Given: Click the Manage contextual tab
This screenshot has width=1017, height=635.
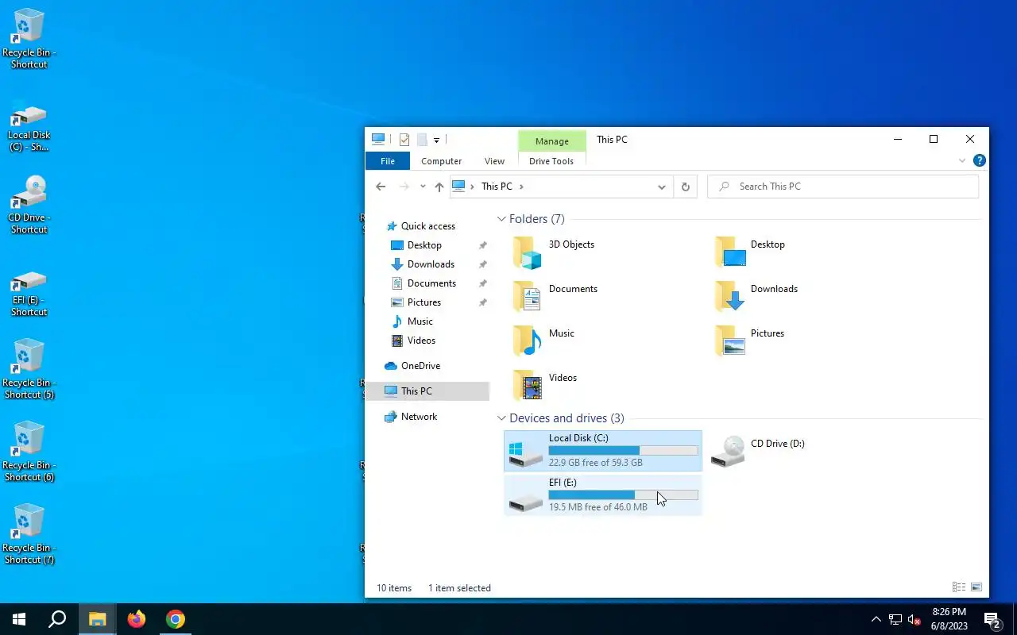Looking at the screenshot, I should tap(552, 141).
